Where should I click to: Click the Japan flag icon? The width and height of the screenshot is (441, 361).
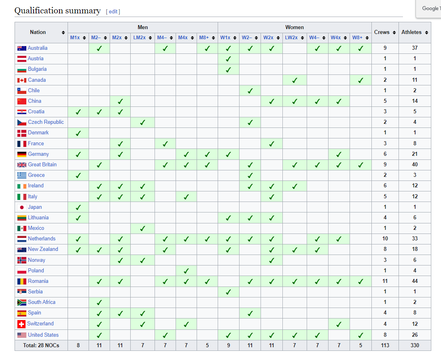22,207
